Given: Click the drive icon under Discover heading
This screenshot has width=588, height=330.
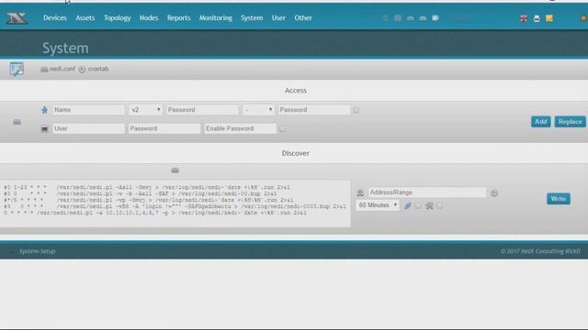Looking at the screenshot, I should point(175,170).
